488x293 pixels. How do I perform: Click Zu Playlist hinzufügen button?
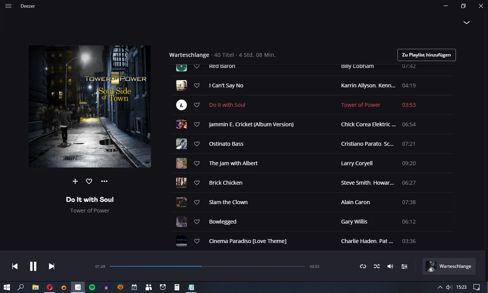pyautogui.click(x=426, y=55)
